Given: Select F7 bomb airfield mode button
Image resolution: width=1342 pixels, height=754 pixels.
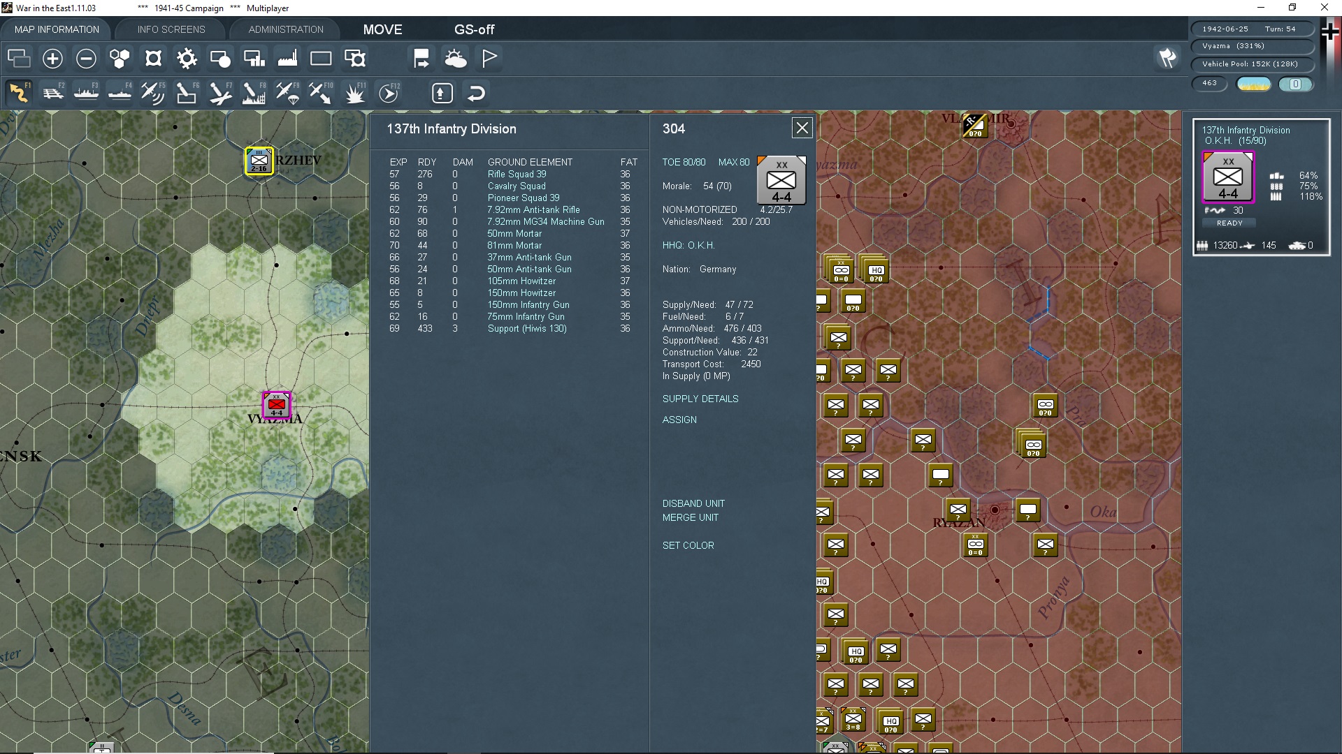Looking at the screenshot, I should (x=220, y=93).
